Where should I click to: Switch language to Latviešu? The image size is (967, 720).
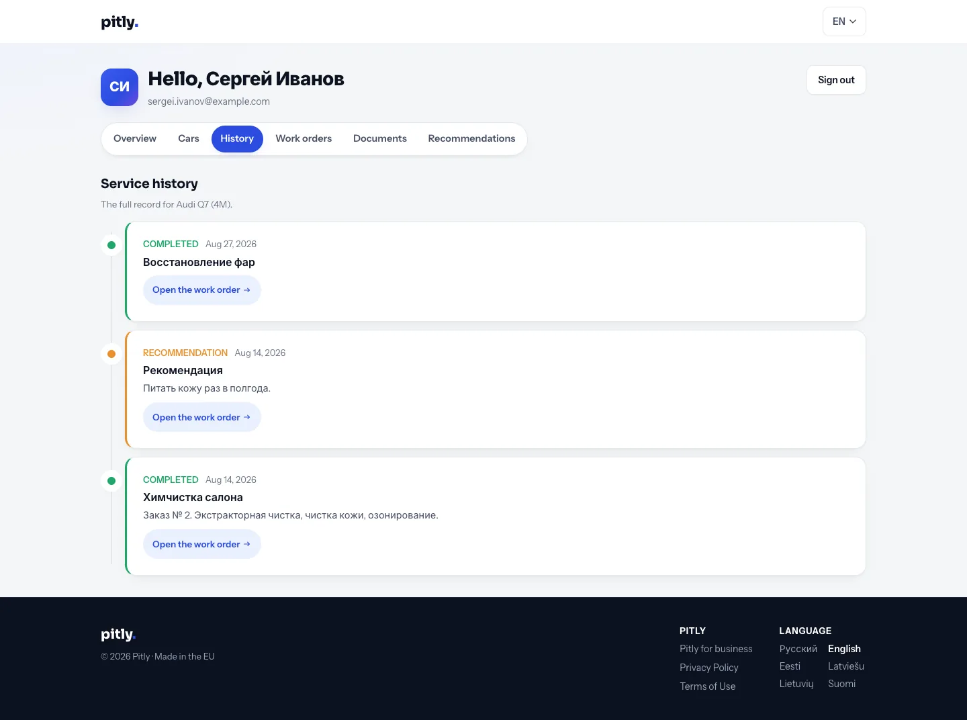pyautogui.click(x=846, y=666)
